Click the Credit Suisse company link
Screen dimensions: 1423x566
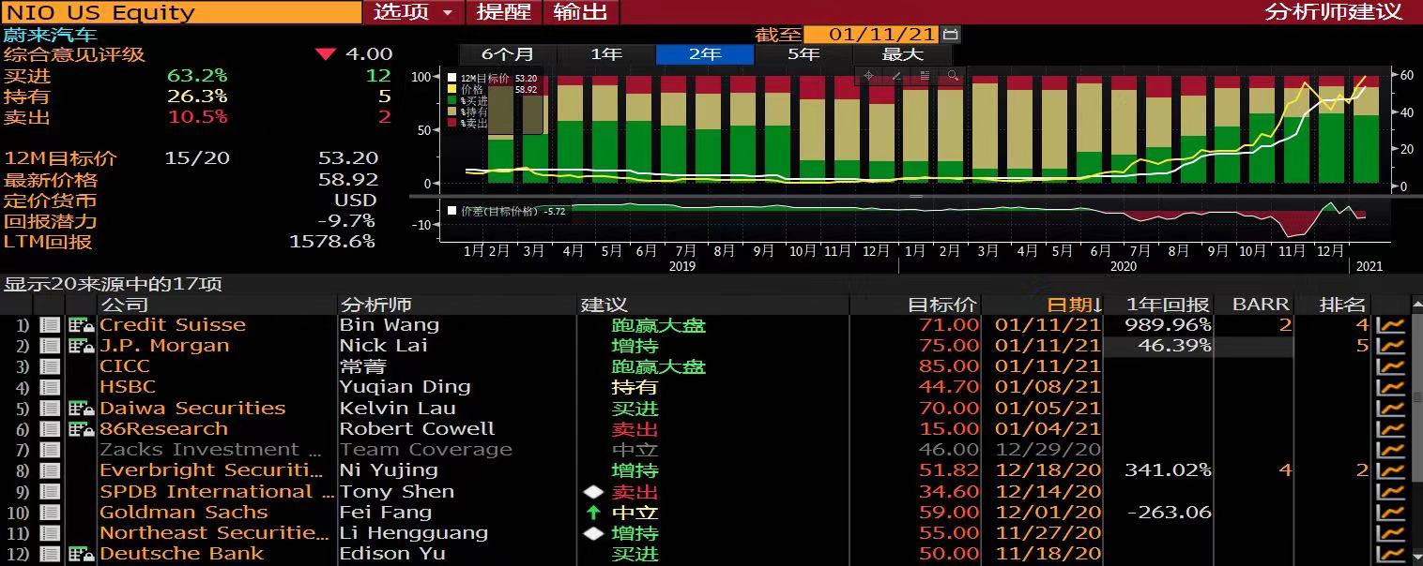click(x=173, y=325)
